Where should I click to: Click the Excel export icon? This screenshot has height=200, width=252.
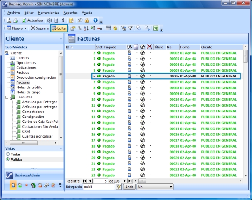(x=156, y=28)
